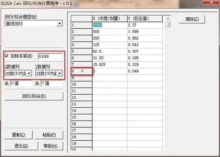Click the X (浓度/剂量) column header
The image size is (220, 157).
pos(110,19)
